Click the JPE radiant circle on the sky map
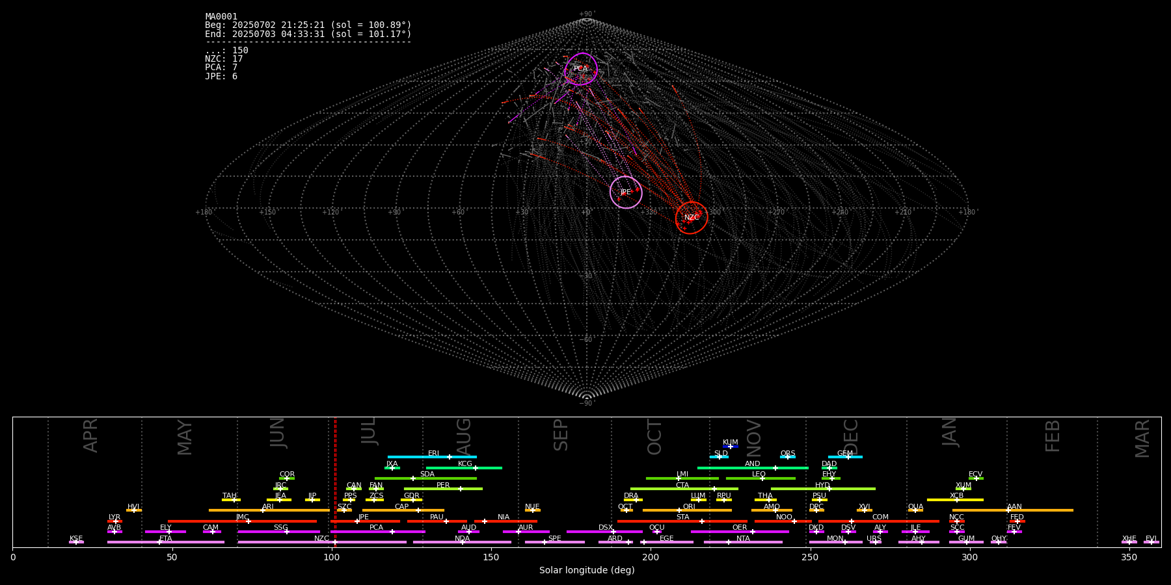Screen dimensions: 1171x585 click(626, 192)
